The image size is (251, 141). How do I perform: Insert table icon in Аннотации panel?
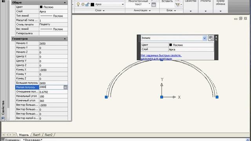click(153, 5)
